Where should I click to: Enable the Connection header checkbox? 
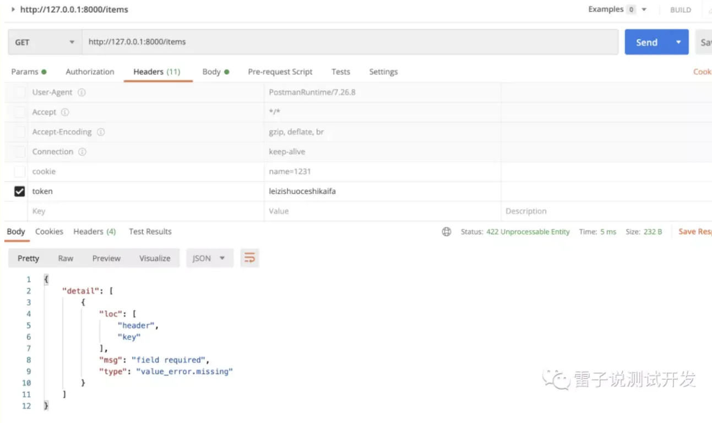click(20, 152)
